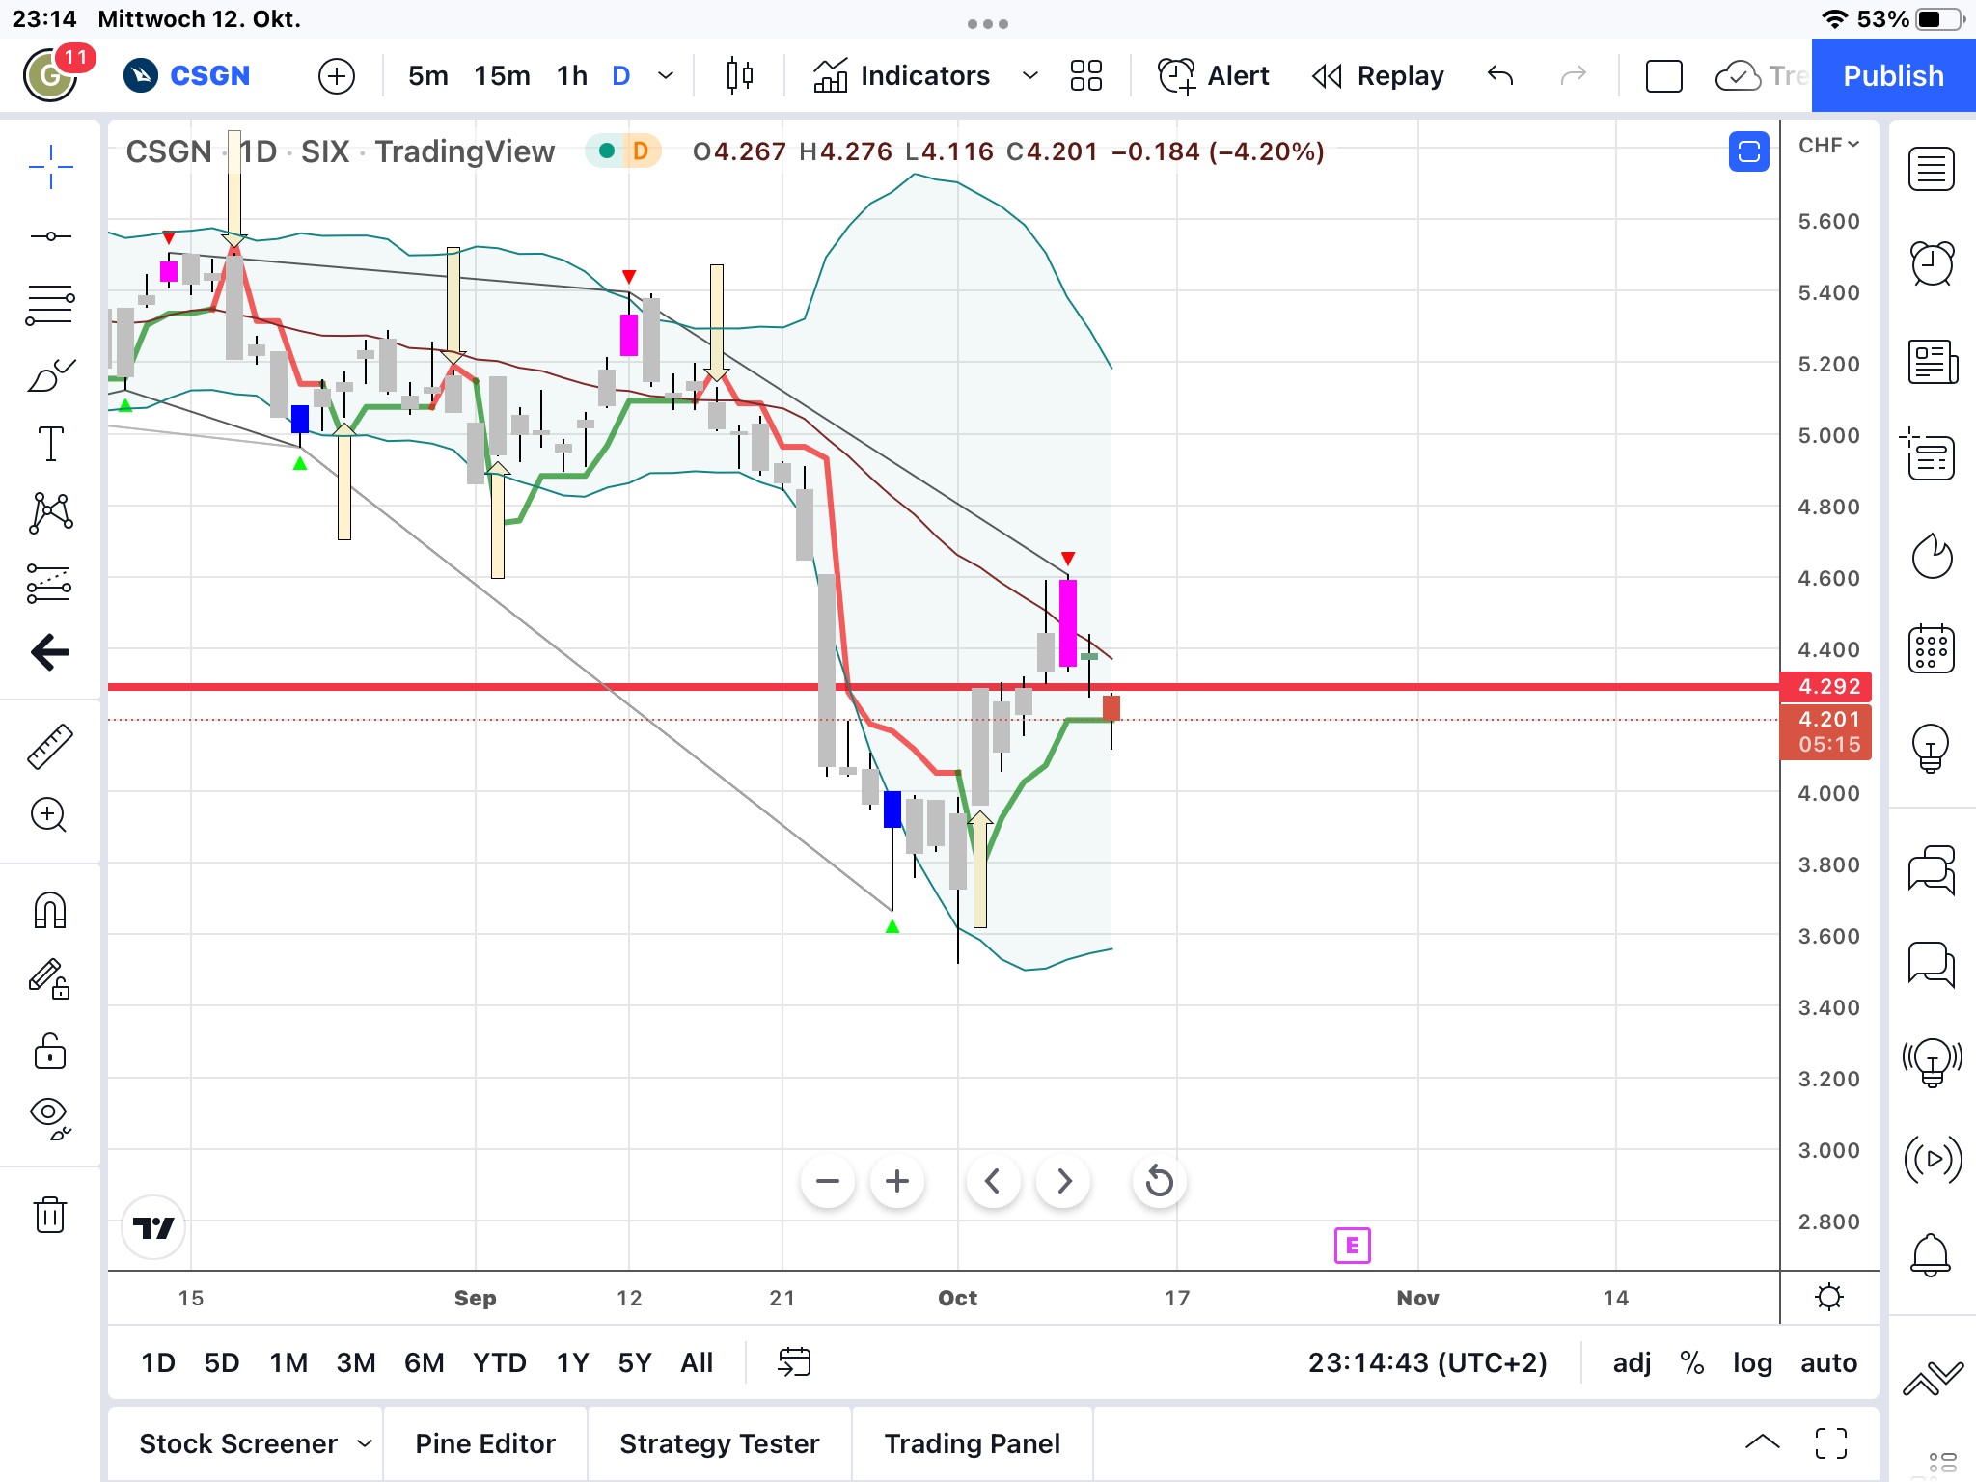Viewport: 1976px width, 1482px height.
Task: Open chart type candles icon
Action: coord(739,75)
